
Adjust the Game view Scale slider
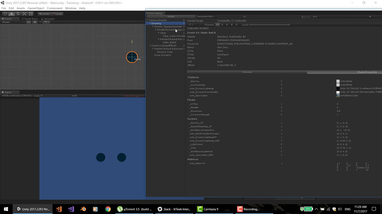tap(56, 96)
